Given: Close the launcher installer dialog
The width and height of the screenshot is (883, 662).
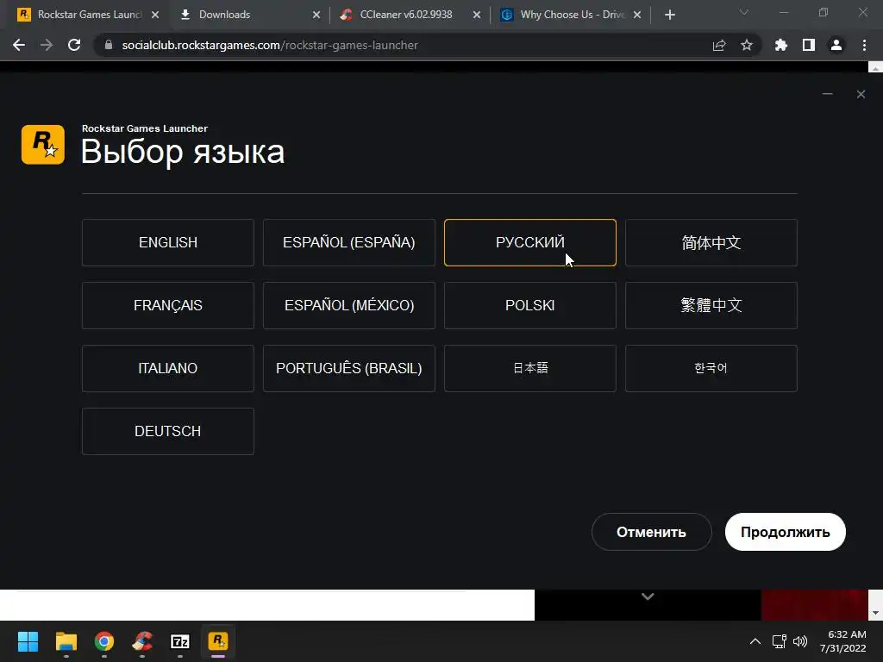Looking at the screenshot, I should coord(861,94).
